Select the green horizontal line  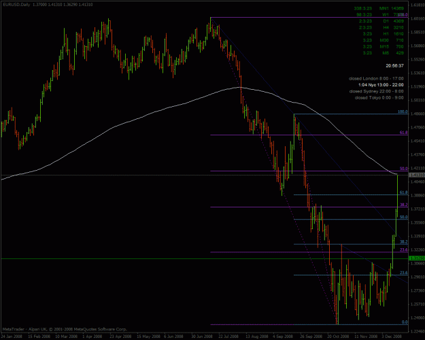point(205,258)
